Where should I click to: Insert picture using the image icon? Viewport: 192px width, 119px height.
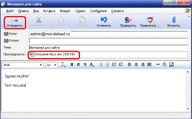(172, 65)
